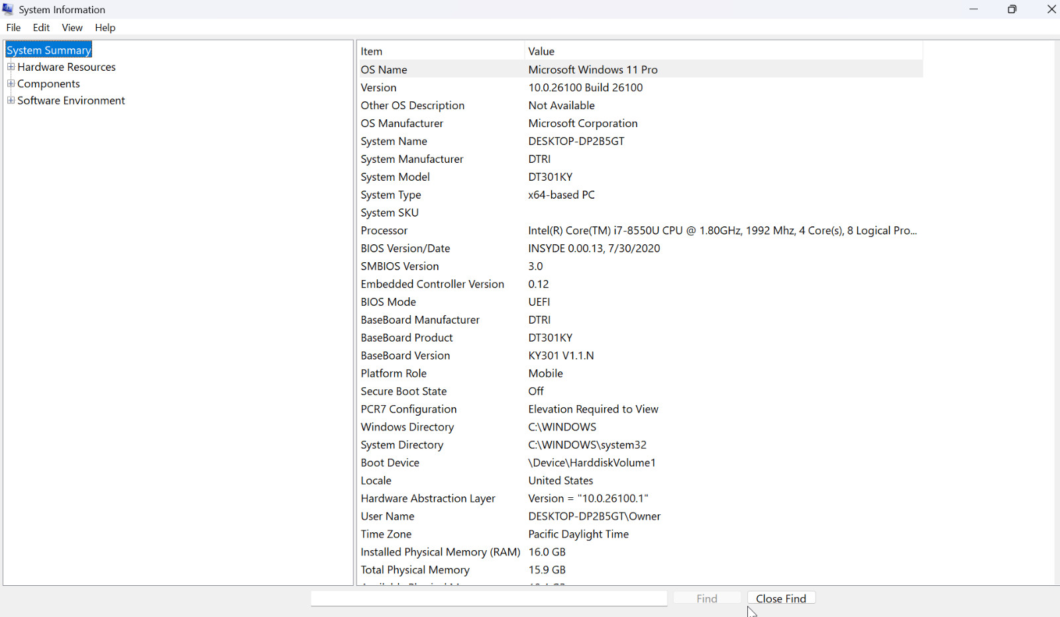1060x617 pixels.
Task: Select the Platform Role row
Action: coord(641,373)
